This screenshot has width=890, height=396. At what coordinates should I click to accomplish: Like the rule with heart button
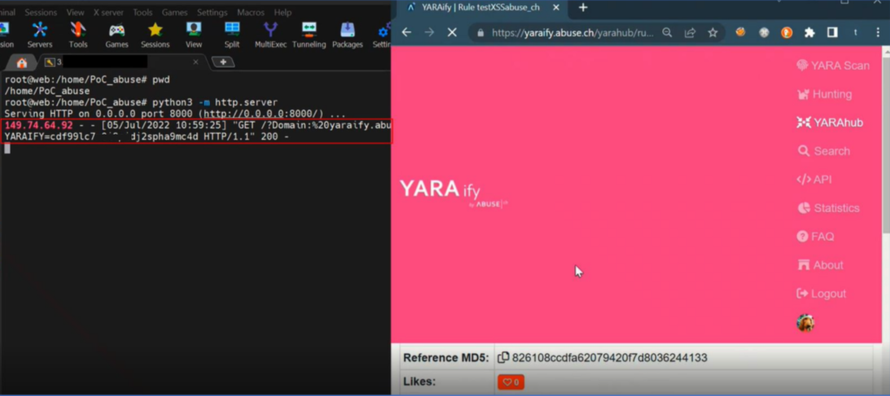[x=511, y=382]
